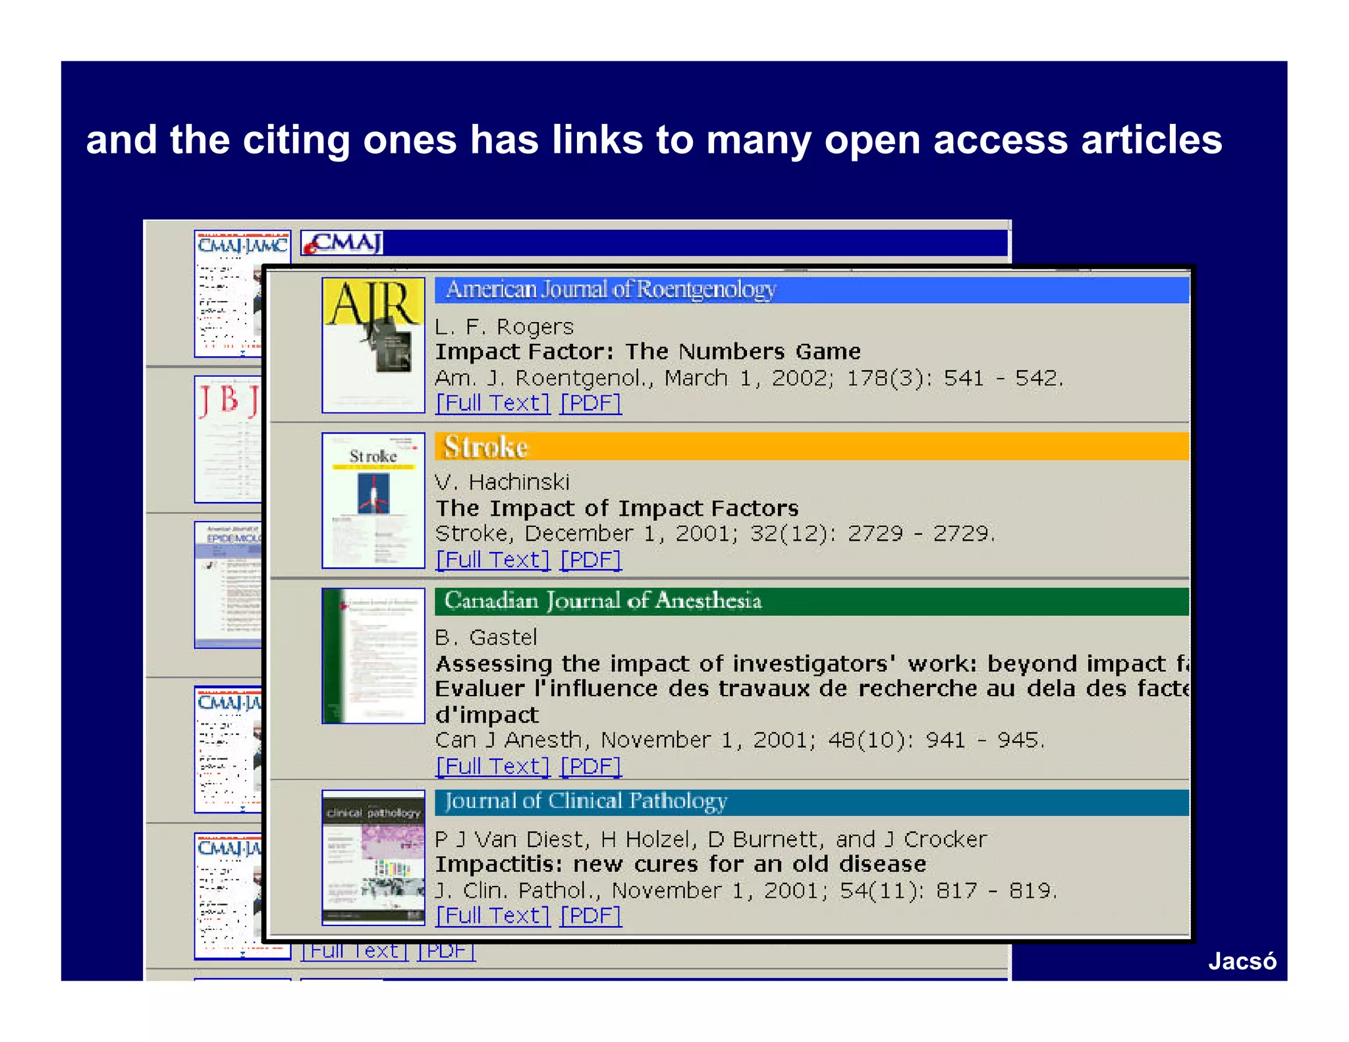Click citation J. Clin. Pathol., November 1, 2001
Image resolution: width=1349 pixels, height=1042 pixels.
[x=746, y=891]
